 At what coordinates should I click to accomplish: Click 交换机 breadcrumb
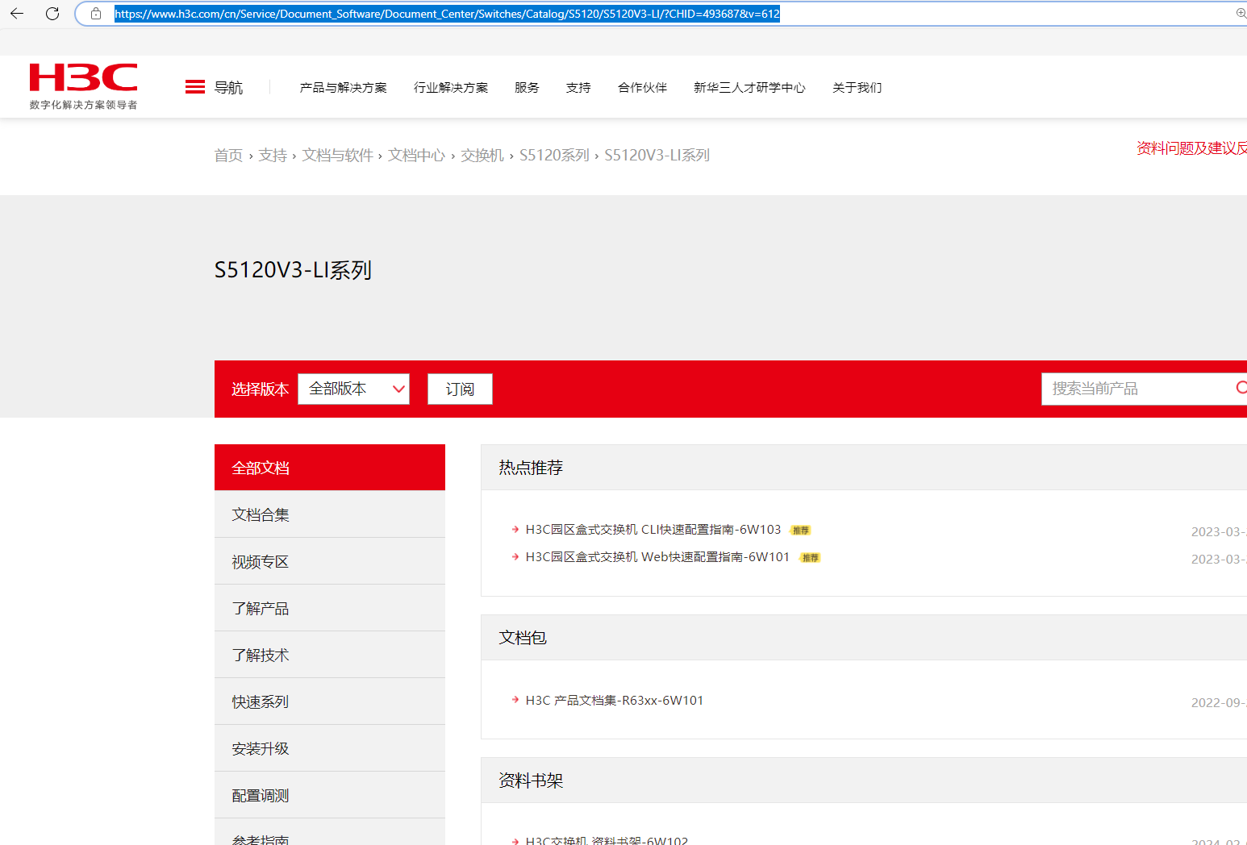coord(482,155)
